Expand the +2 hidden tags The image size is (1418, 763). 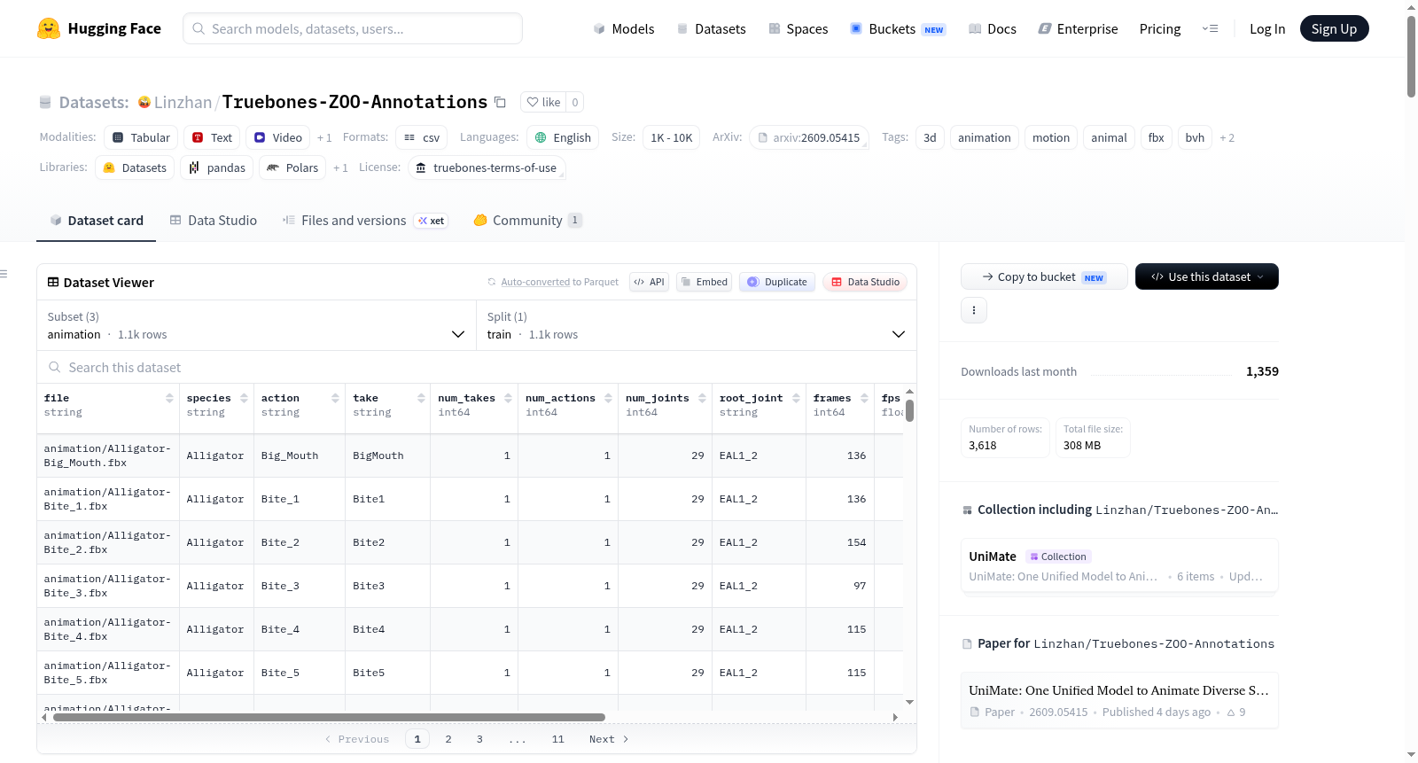coord(1227,137)
